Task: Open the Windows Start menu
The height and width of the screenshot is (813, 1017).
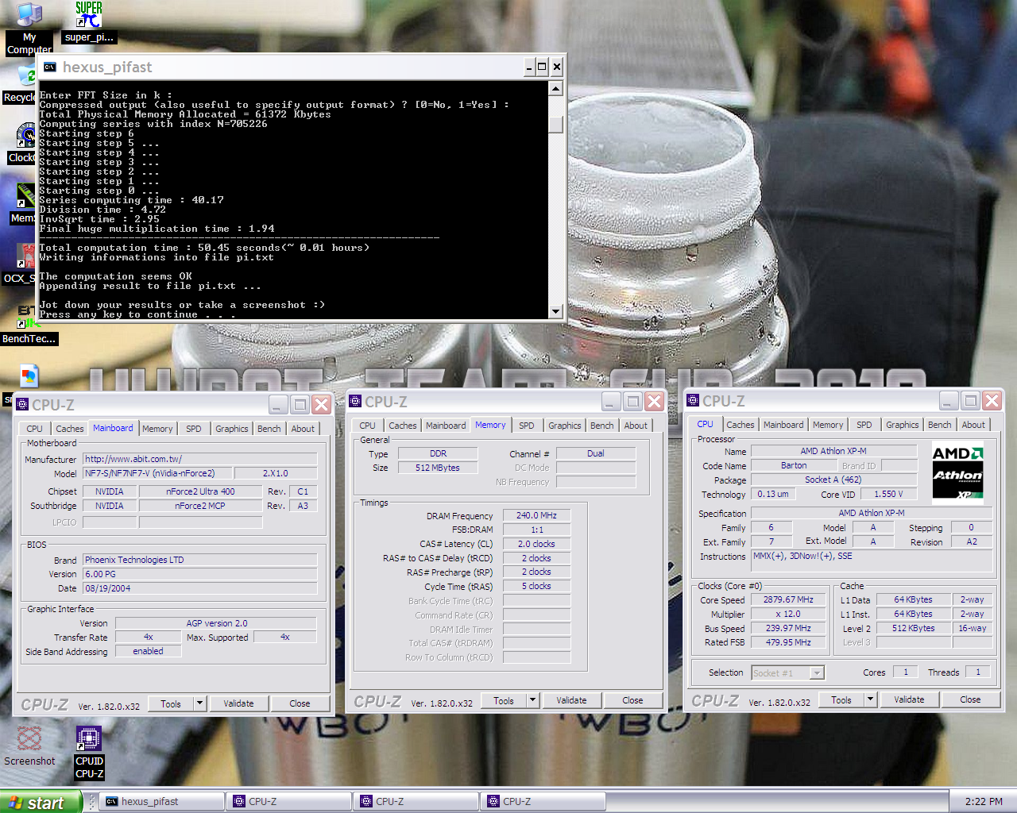Action: 40,802
